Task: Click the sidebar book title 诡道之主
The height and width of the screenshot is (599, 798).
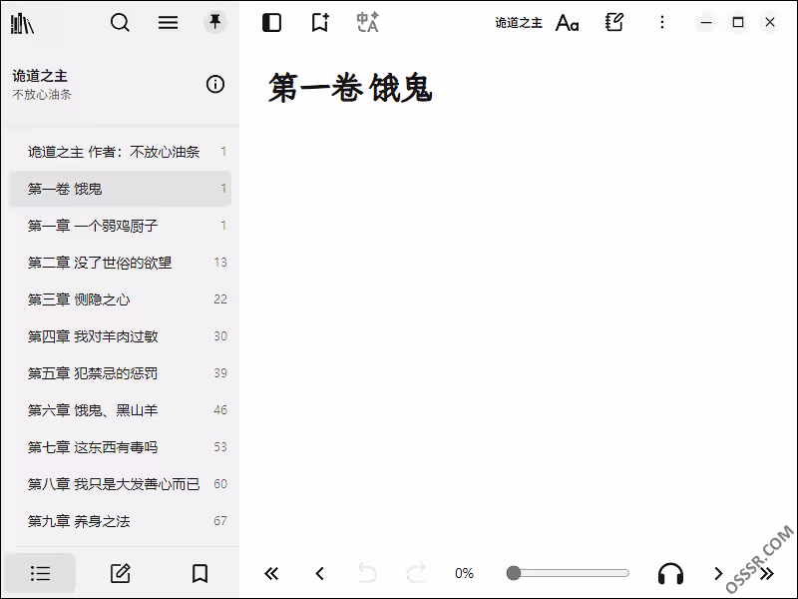Action: pos(40,76)
